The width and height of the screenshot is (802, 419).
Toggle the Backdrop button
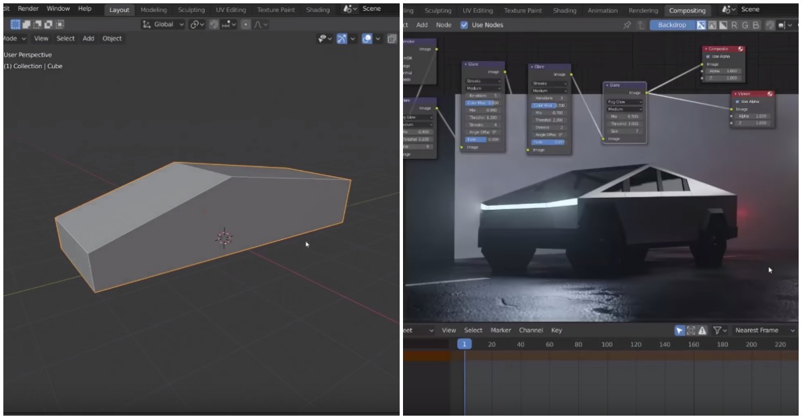pos(671,25)
